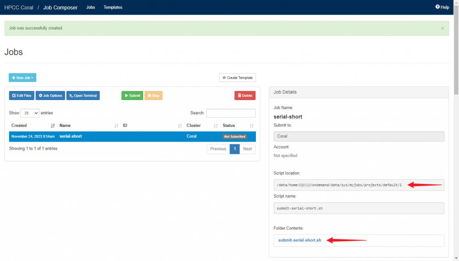This screenshot has width=459, height=261.
Task: Toggle sorting on the Status column
Action: 229,125
